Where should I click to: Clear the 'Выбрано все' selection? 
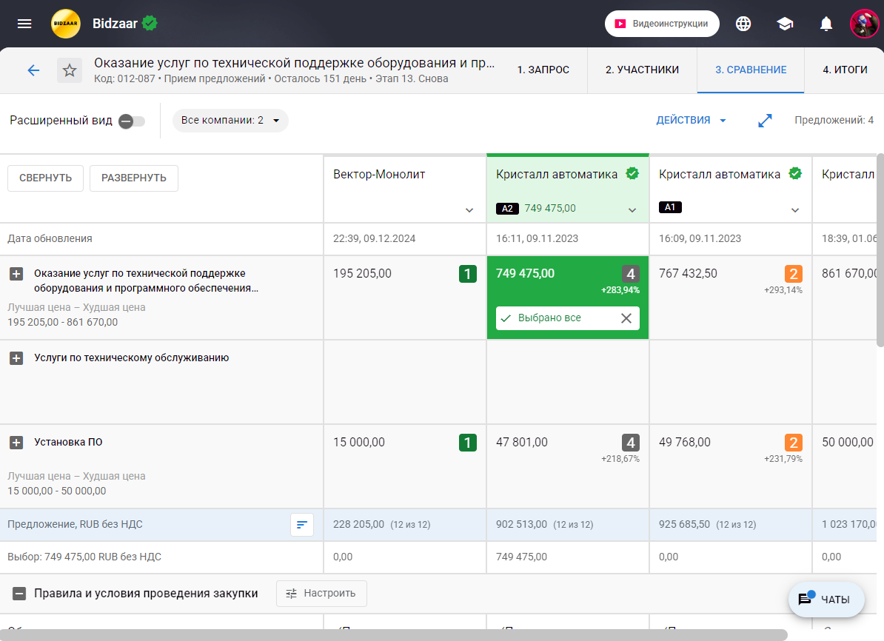pyautogui.click(x=626, y=318)
